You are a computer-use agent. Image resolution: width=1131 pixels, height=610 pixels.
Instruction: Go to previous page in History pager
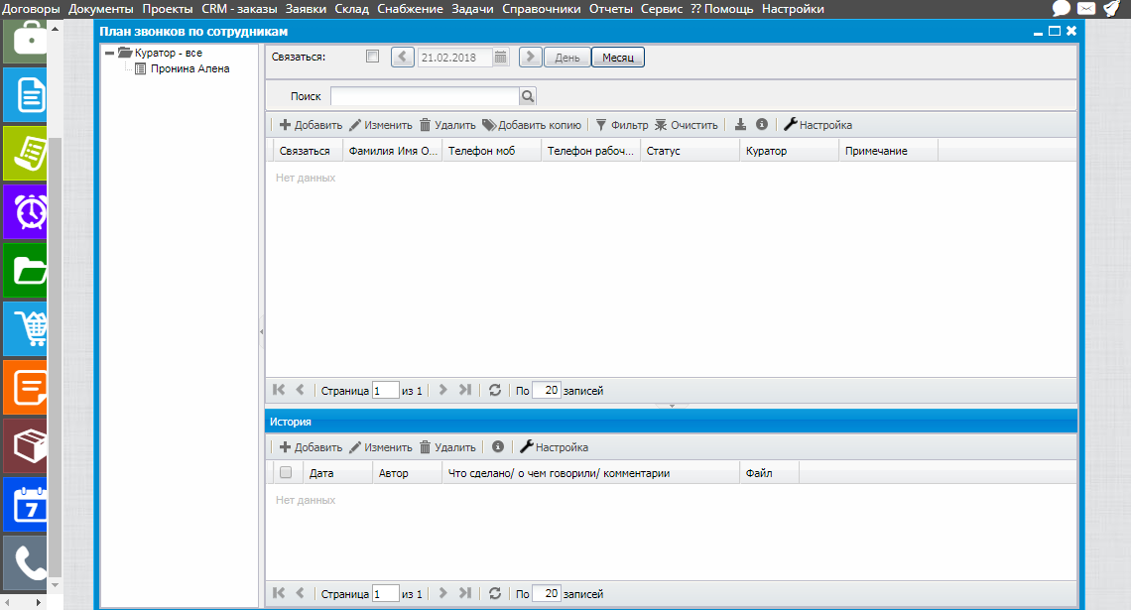click(x=300, y=593)
